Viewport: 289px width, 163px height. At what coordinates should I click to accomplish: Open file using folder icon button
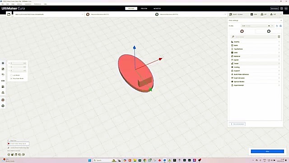tap(9, 14)
